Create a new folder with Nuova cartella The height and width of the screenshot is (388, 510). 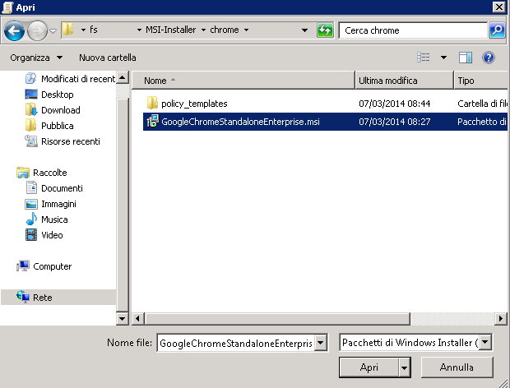[x=107, y=58]
